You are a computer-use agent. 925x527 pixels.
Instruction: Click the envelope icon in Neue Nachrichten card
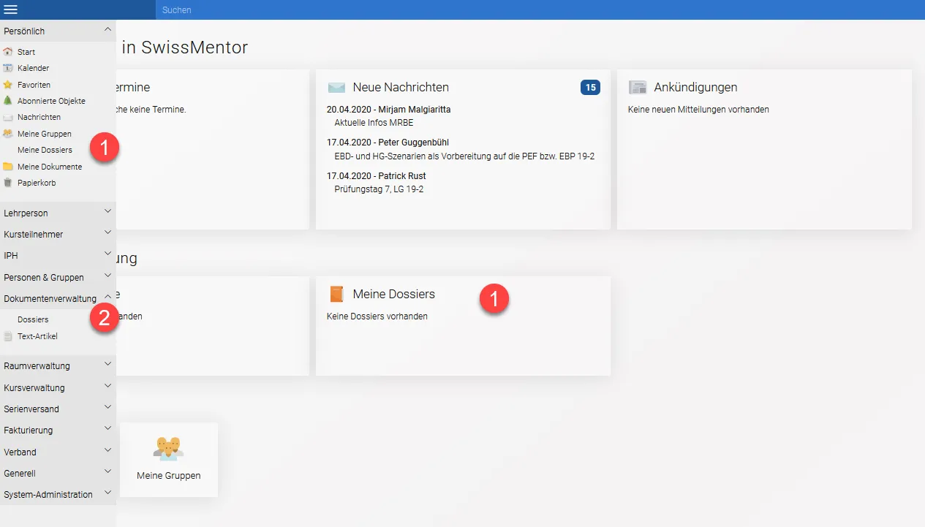(336, 88)
